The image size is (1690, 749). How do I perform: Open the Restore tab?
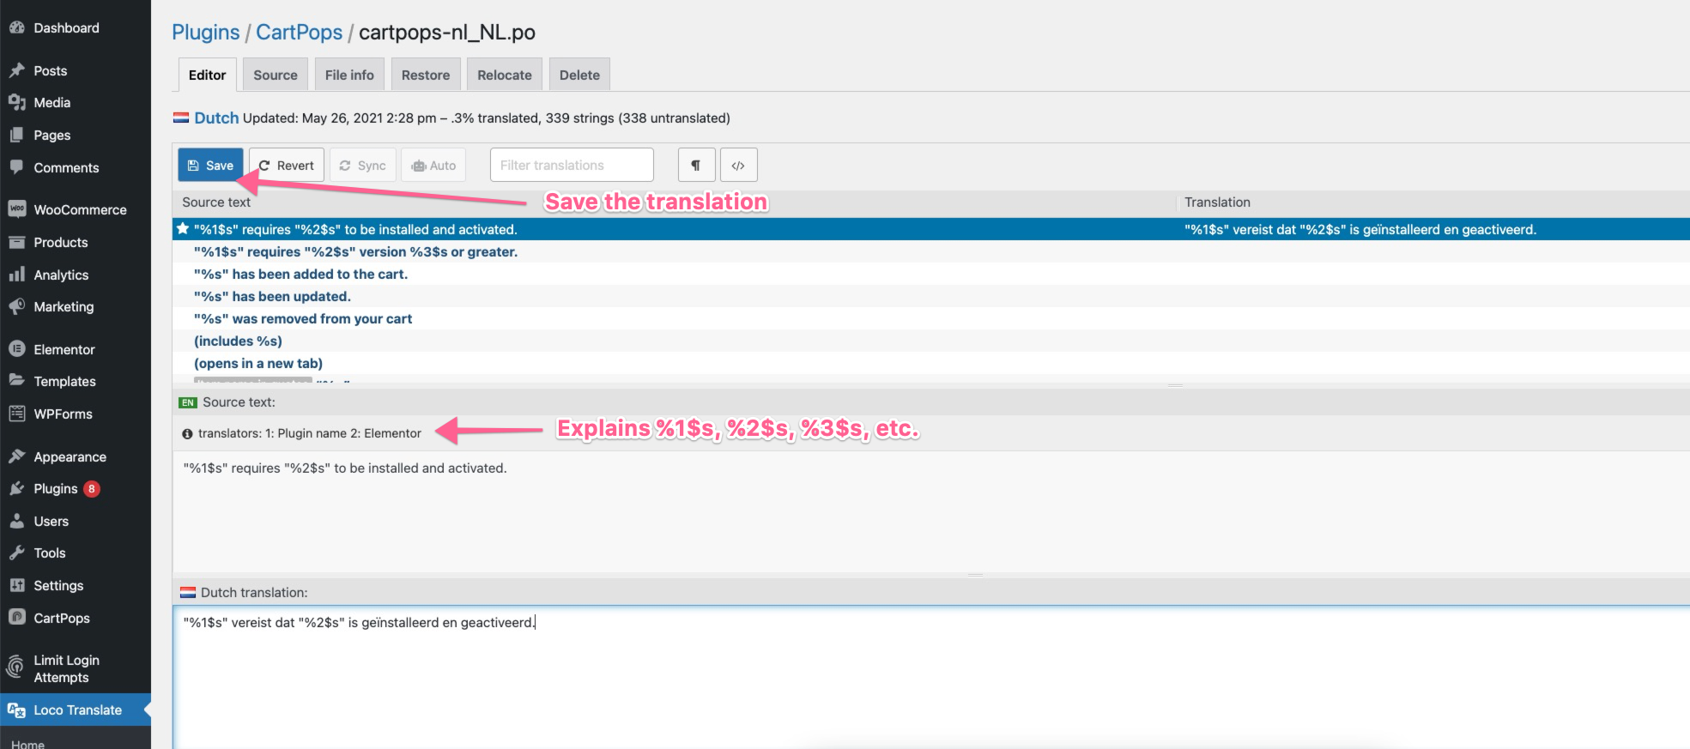[425, 76]
